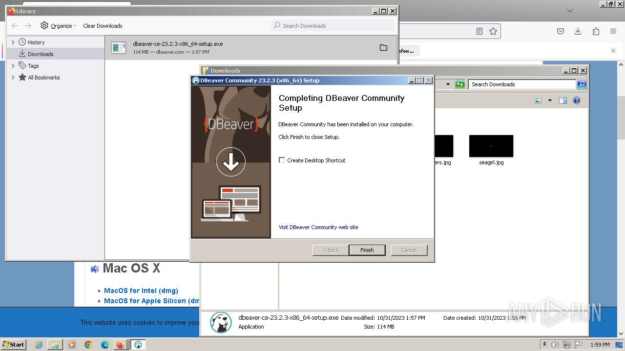The image size is (625, 351).
Task: Expand the All Bookmarks tree node
Action: click(x=13, y=78)
